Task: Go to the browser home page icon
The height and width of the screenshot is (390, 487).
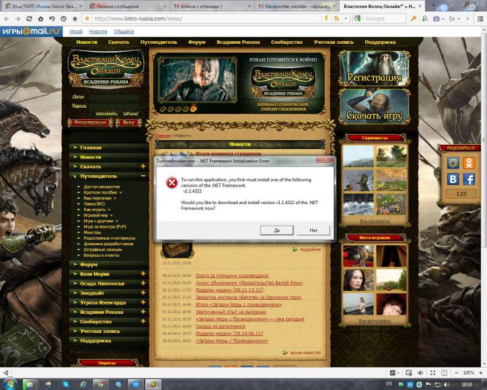Action: 40,19
